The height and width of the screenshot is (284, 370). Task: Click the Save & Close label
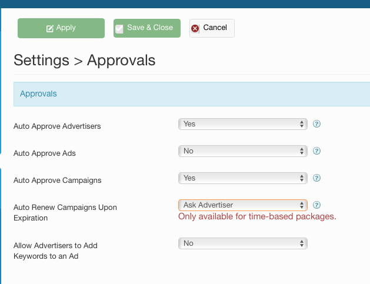tap(150, 28)
